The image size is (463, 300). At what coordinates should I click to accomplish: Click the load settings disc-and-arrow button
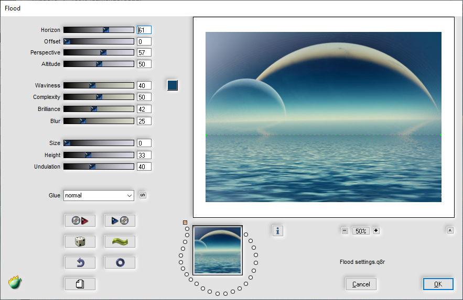click(x=80, y=220)
